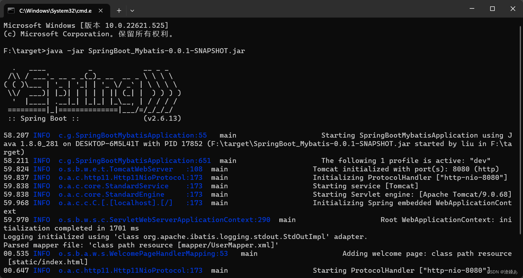
Task: Click the java -jar SpringBoot_Mybatis command text
Action: click(x=145, y=51)
